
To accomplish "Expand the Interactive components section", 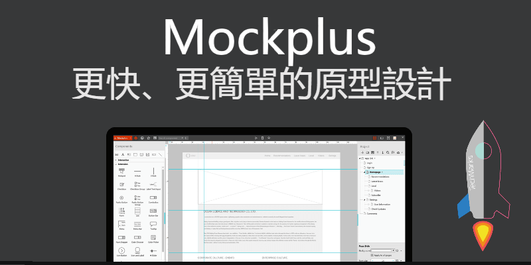I will (116, 160).
